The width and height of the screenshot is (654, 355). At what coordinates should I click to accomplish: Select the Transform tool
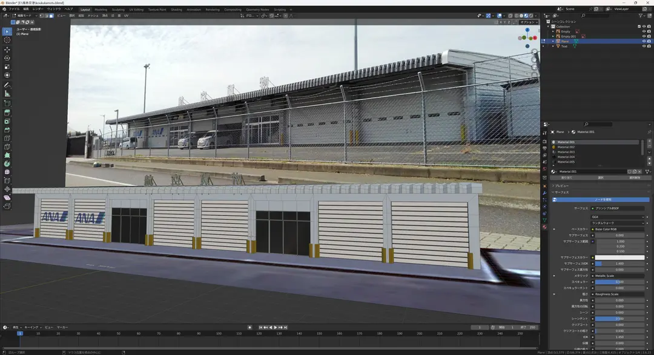pyautogui.click(x=7, y=76)
